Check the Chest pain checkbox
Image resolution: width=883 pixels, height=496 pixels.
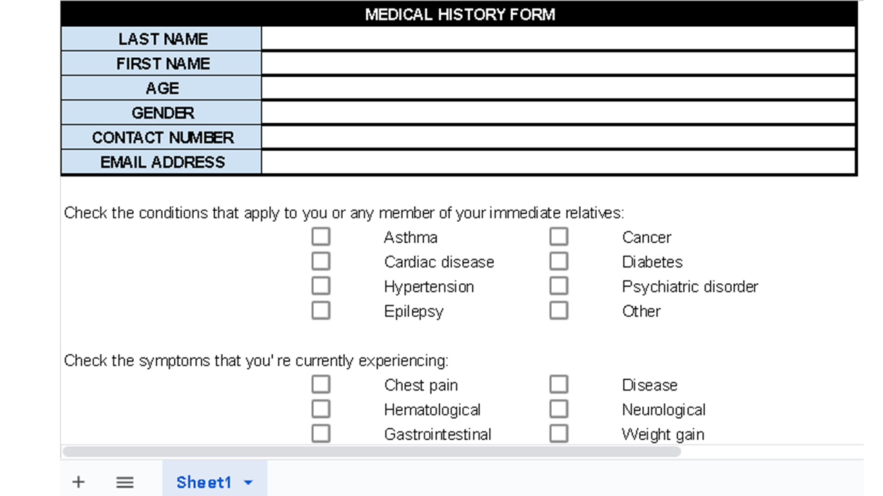[321, 384]
